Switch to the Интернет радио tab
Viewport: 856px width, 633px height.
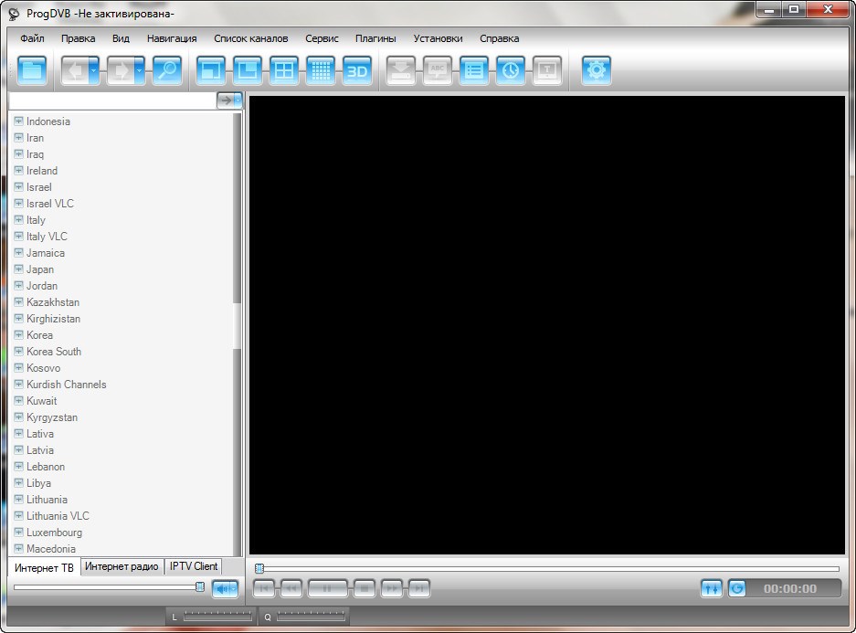pos(122,566)
